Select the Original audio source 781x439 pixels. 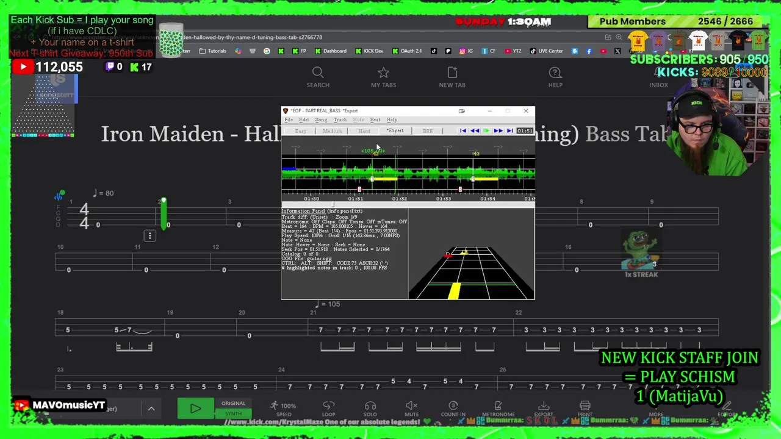pyautogui.click(x=233, y=403)
